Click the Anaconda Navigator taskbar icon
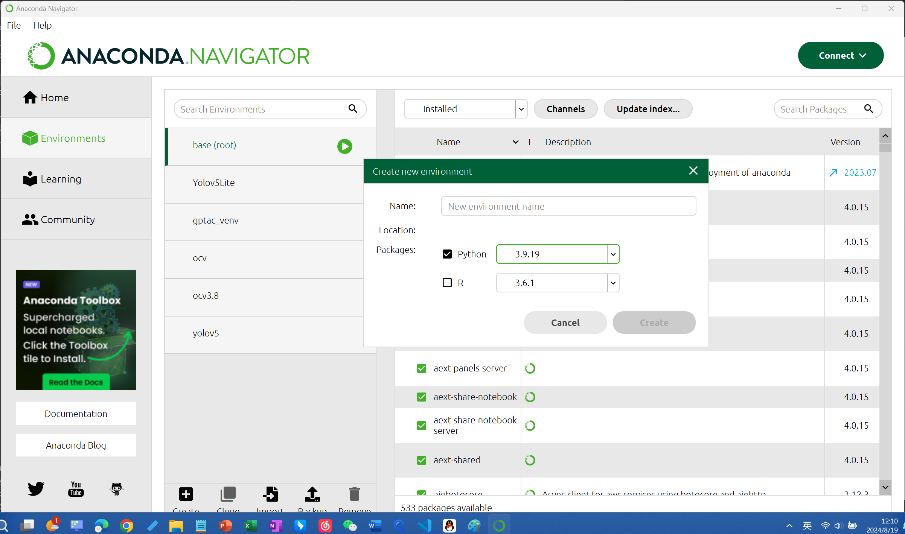905x534 pixels. [499, 525]
